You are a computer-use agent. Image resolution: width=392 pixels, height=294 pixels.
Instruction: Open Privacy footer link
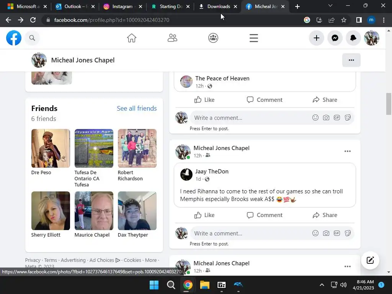click(33, 260)
